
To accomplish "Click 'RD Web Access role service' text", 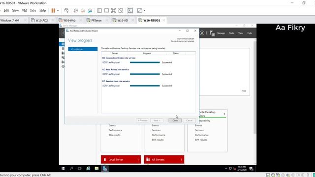I will pyautogui.click(x=116, y=70).
